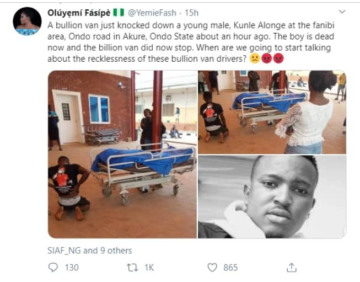Image resolution: width=360 pixels, height=282 pixels.
Task: Like the tweet with the heart icon
Action: pyautogui.click(x=213, y=268)
